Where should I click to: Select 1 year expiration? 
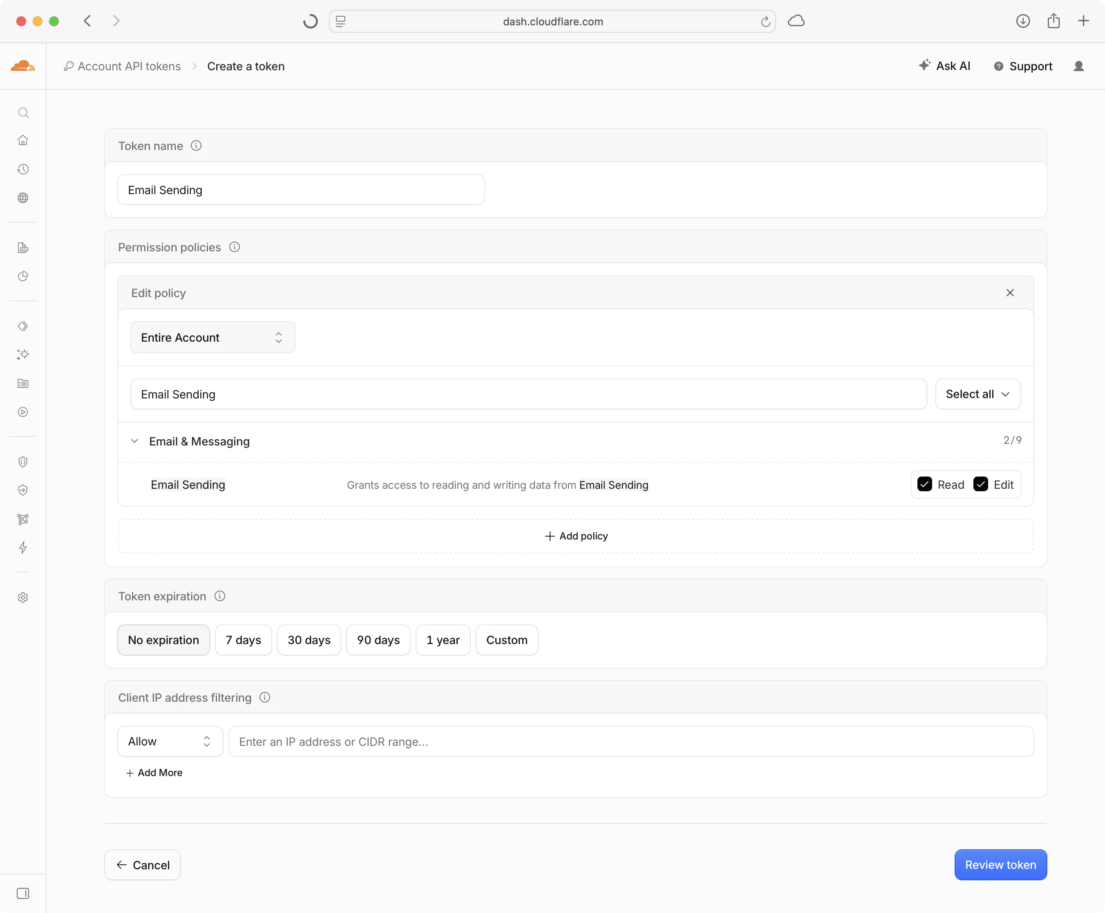[443, 640]
